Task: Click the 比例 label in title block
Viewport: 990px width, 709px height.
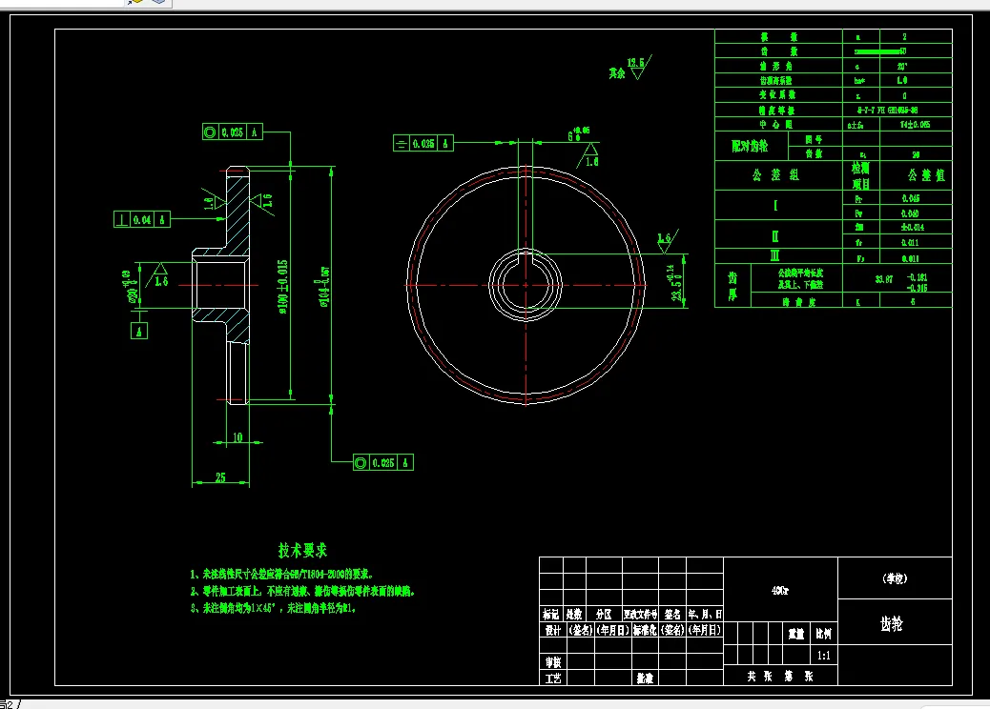Action: click(824, 634)
